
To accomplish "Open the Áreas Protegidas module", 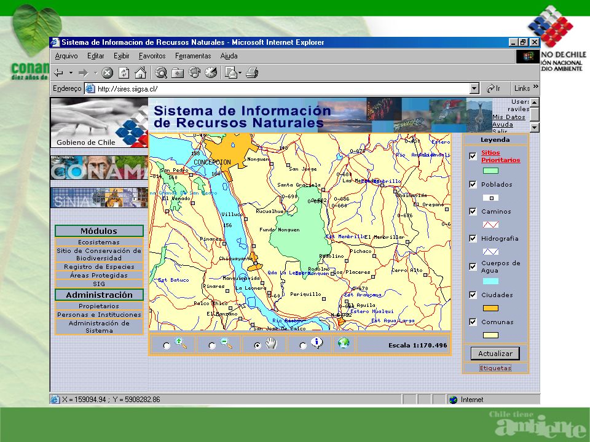I will (x=99, y=276).
